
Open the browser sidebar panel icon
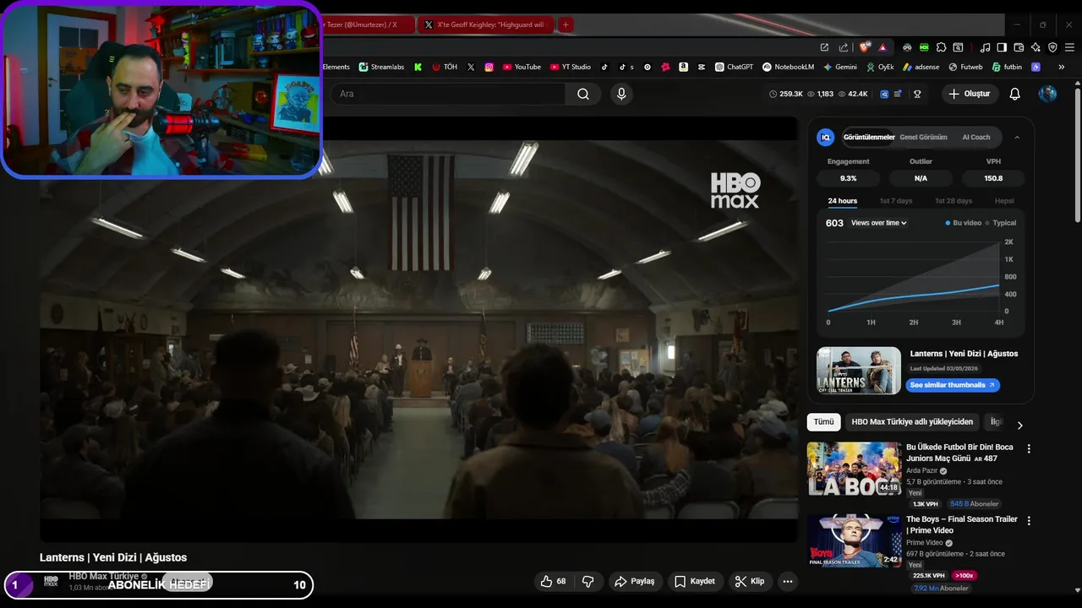pos(1002,47)
